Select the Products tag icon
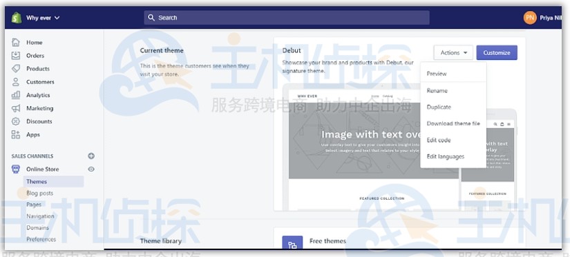Viewport: 570px width, 257px height. [x=16, y=68]
